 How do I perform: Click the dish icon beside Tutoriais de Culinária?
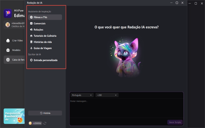[31, 36]
